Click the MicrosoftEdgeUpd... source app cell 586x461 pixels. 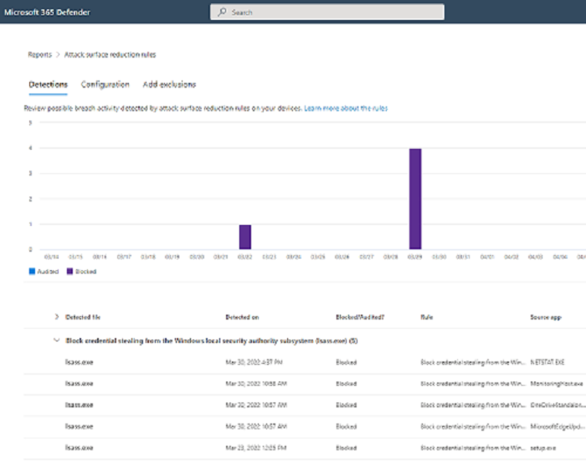(557, 426)
